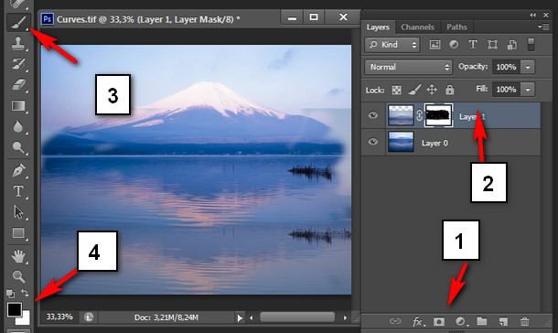Switch to the Layers tab
This screenshot has height=333, width=558.
tap(378, 27)
